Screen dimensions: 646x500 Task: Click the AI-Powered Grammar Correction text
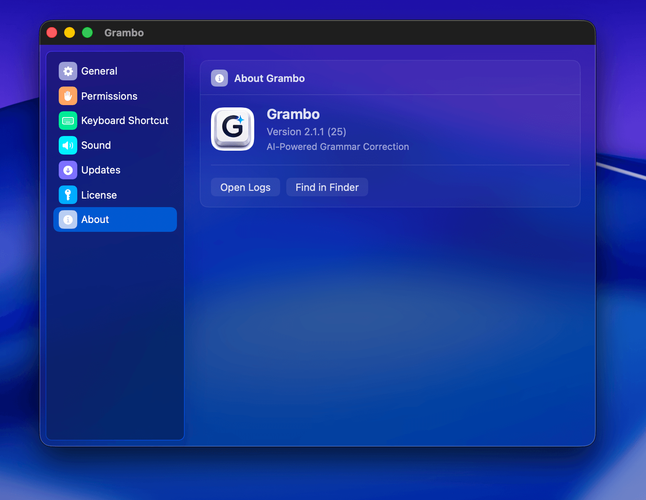[338, 147]
